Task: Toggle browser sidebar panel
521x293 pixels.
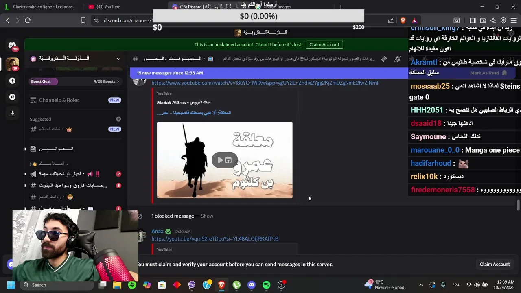Action: coord(473,20)
